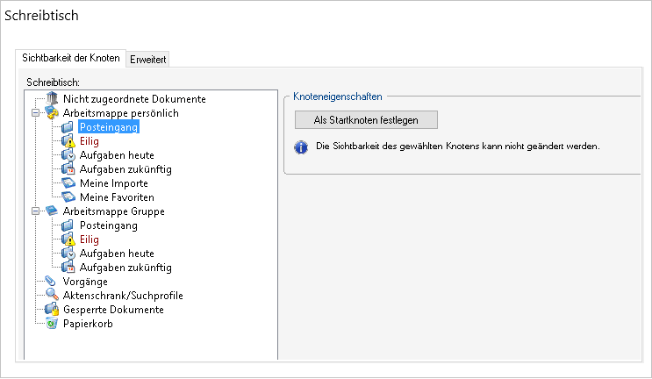
Task: Click the Papierkorb recycle bin icon
Action: pyautogui.click(x=52, y=324)
